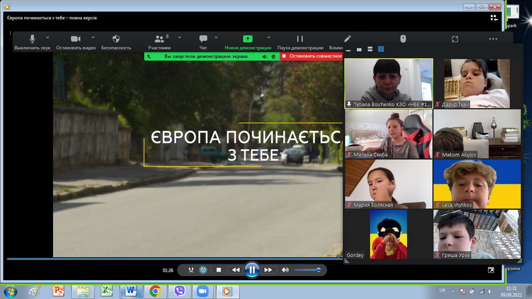Mute the media player speaker icon
This screenshot has height=299, width=532.
click(285, 270)
